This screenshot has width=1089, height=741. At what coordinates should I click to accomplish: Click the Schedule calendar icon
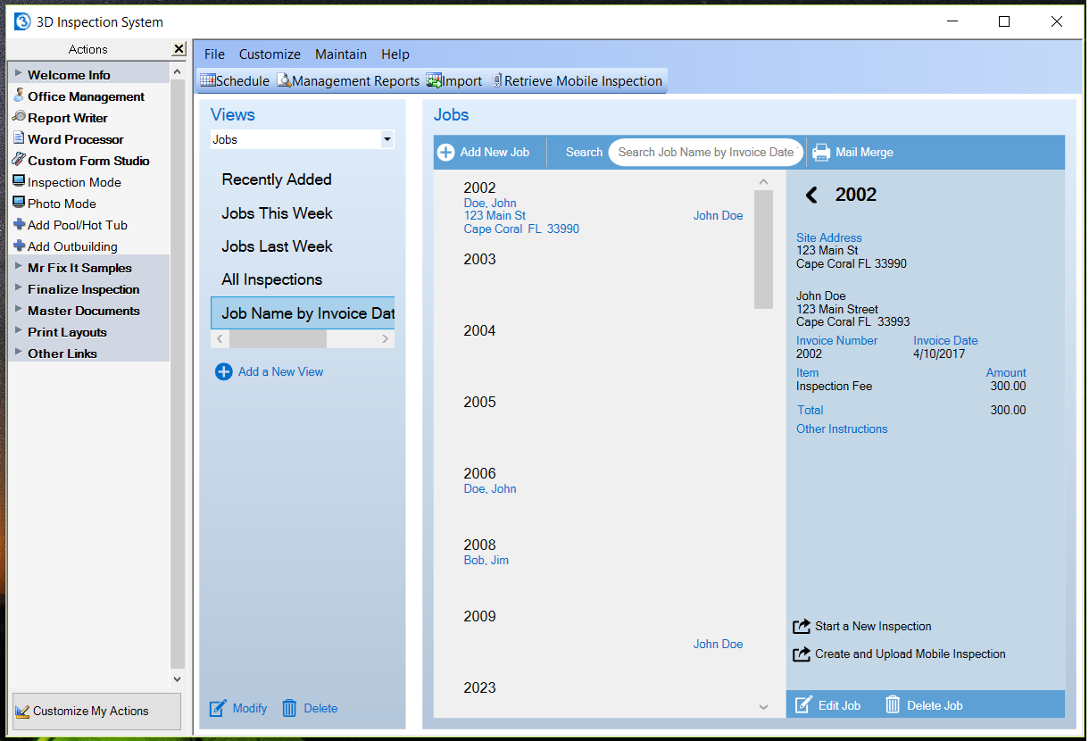(x=207, y=80)
